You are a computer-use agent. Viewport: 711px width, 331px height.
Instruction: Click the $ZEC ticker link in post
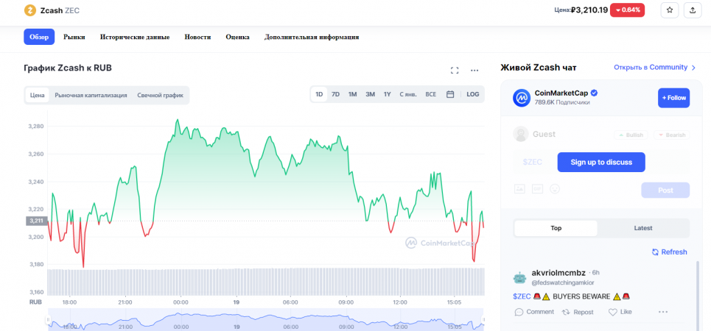click(522, 296)
